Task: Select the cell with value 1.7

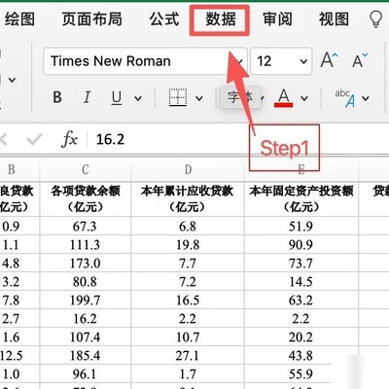Action: (188, 373)
